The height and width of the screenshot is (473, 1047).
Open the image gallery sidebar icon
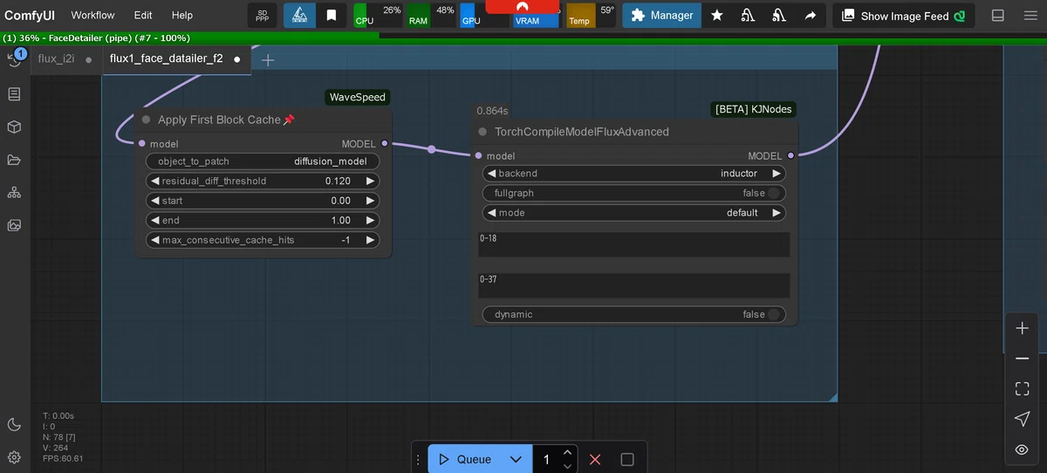[14, 225]
